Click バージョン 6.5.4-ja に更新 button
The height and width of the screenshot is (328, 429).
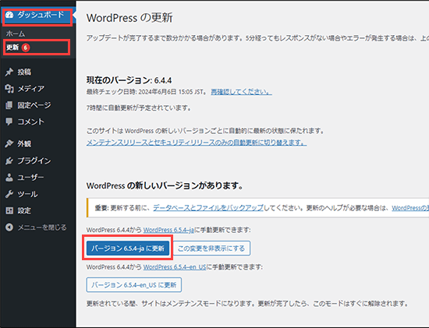[128, 249]
